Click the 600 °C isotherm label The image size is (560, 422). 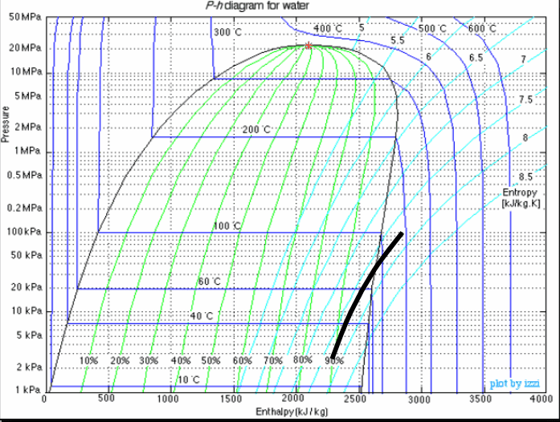[481, 29]
